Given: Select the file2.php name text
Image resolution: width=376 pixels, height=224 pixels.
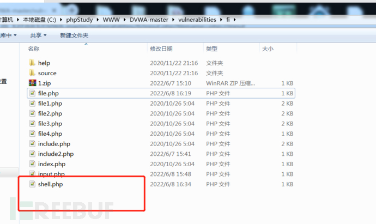Looking at the screenshot, I should point(50,113).
